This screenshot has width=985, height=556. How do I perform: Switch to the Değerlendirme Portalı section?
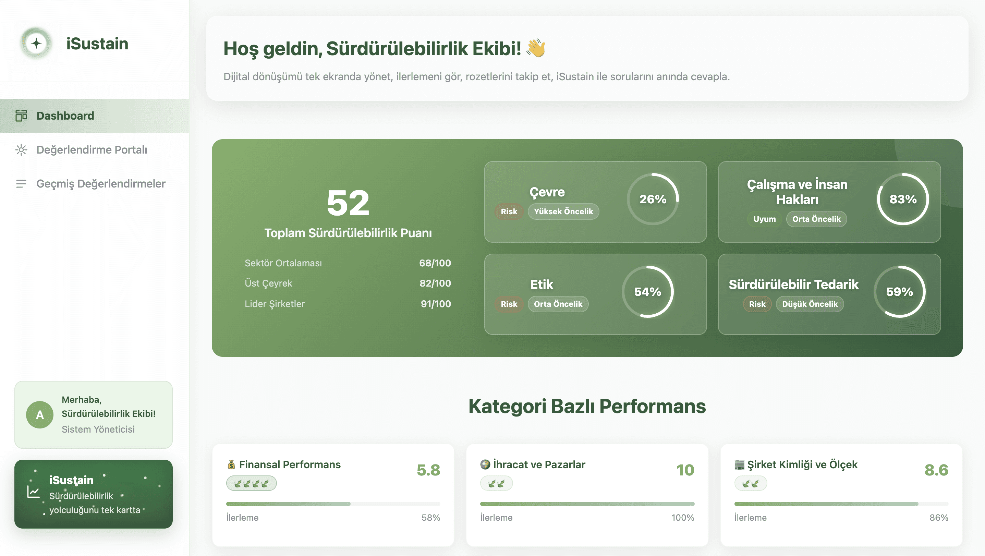(92, 150)
